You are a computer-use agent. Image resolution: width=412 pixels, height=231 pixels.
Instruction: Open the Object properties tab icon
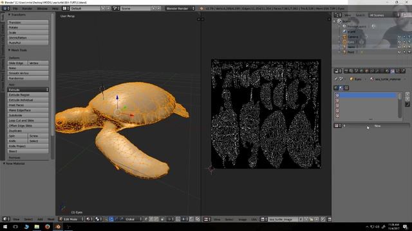[x=367, y=71]
